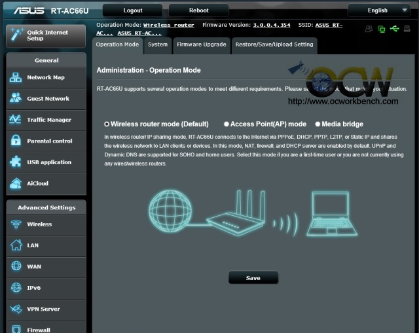Open USB application menu item
The height and width of the screenshot is (333, 419).
(46, 162)
